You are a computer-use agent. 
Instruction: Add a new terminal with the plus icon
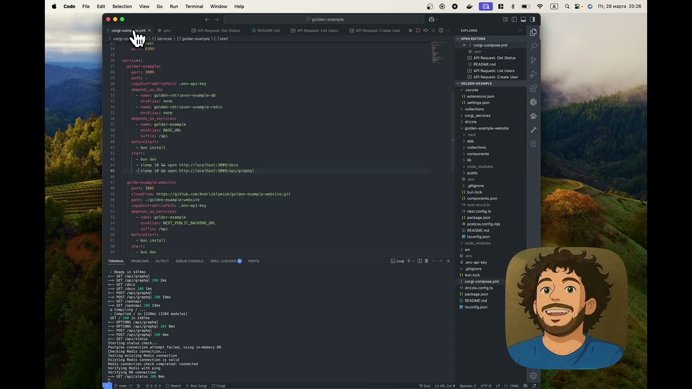[409, 261]
